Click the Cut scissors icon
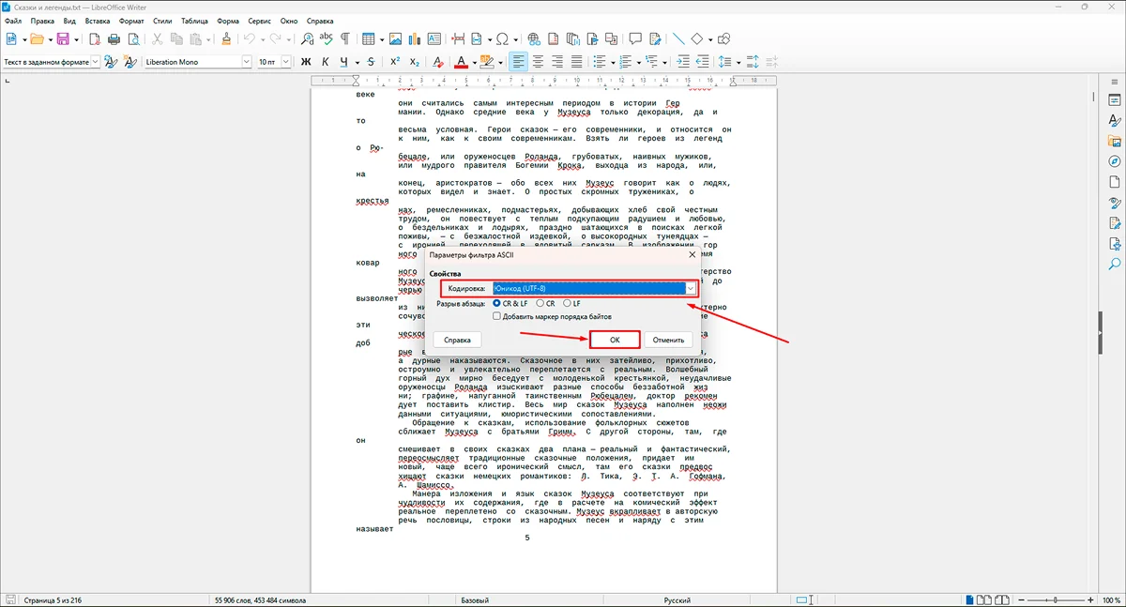 (157, 39)
